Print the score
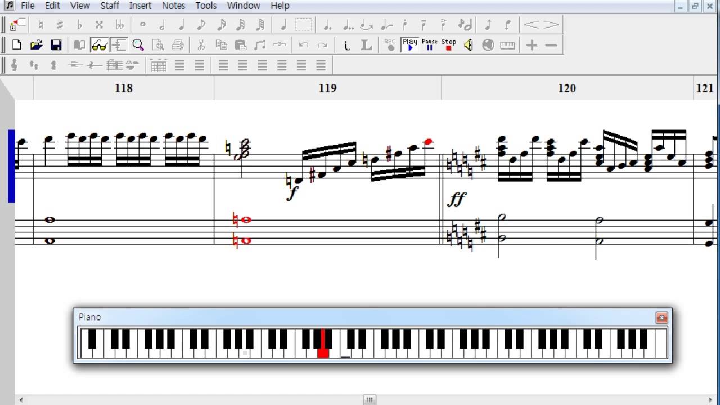The width and height of the screenshot is (720, 405). 178,45
